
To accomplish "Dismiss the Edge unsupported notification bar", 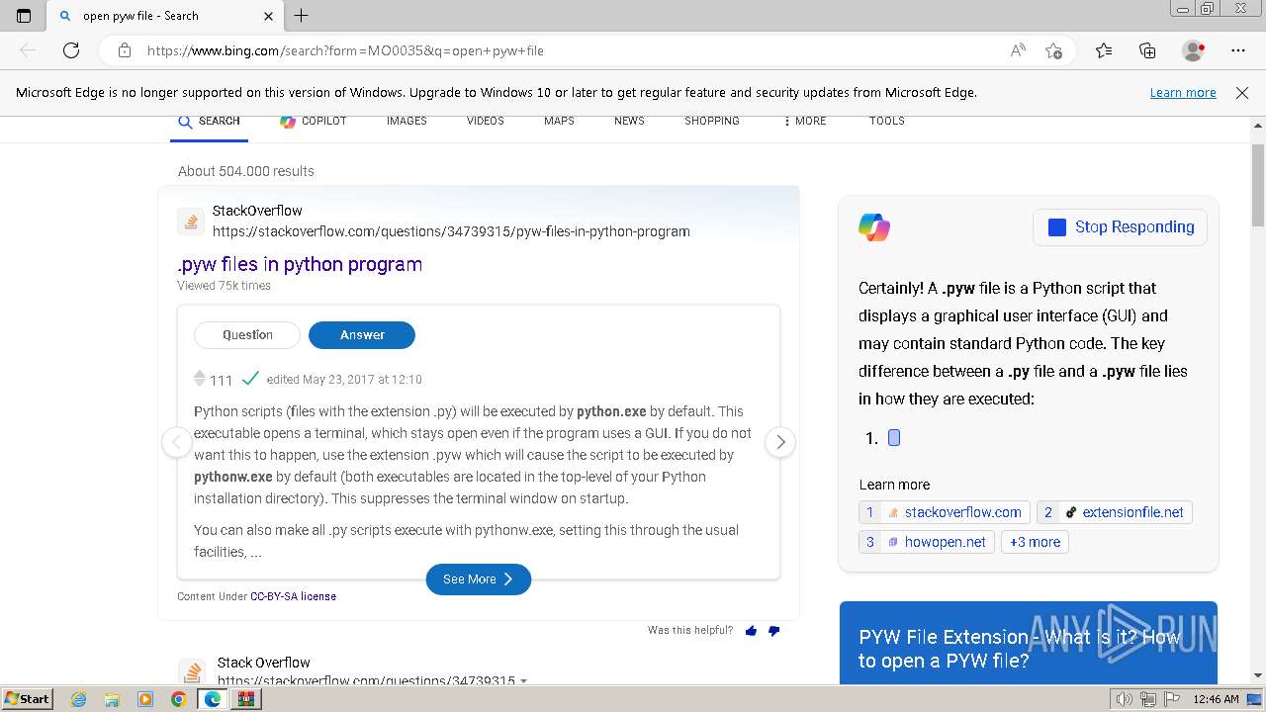I will tap(1242, 92).
